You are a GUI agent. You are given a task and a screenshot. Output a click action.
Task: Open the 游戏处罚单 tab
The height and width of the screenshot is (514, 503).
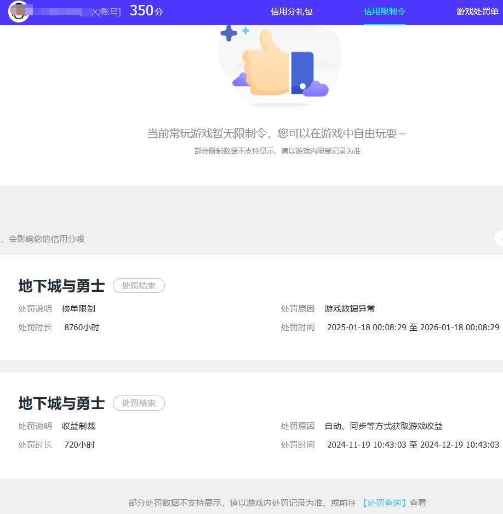477,12
